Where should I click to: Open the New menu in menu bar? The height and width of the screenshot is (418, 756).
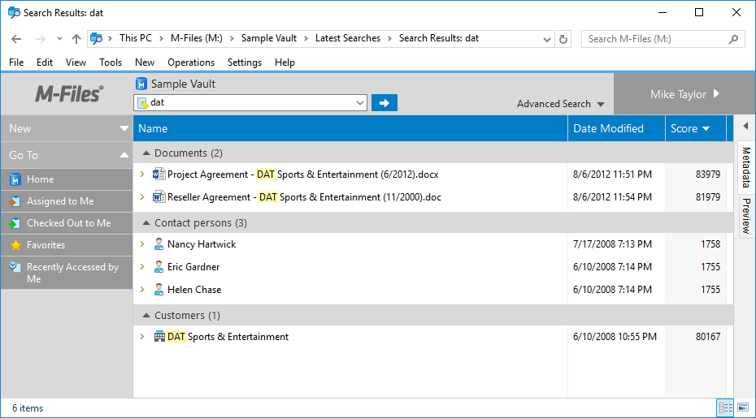[x=145, y=62]
